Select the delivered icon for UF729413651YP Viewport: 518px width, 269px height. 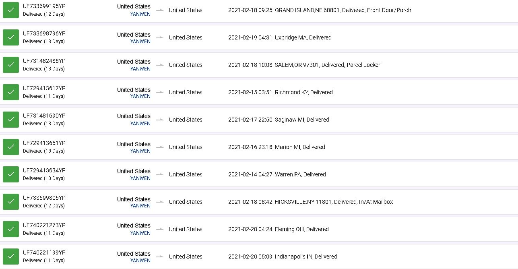click(11, 147)
